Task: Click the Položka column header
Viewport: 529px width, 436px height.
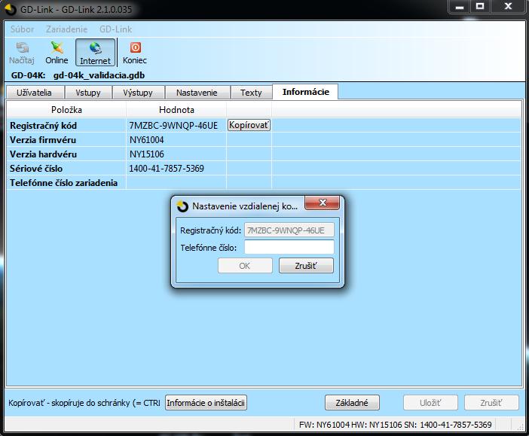Action: pos(66,110)
